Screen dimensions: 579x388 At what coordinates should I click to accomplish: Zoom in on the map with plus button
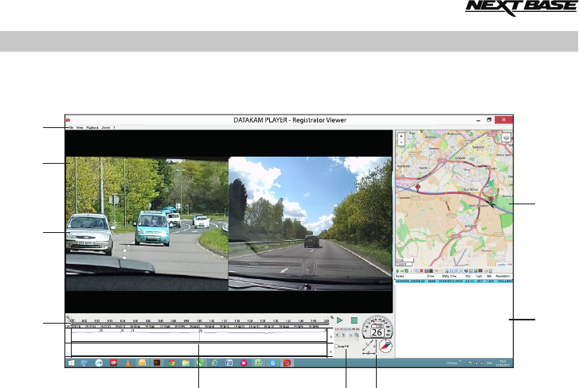pos(401,136)
